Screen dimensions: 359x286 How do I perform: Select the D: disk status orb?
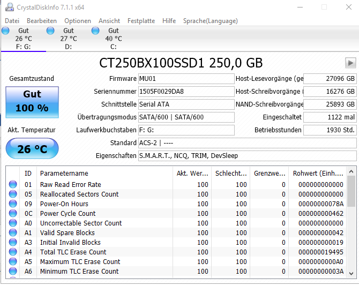coord(50,31)
